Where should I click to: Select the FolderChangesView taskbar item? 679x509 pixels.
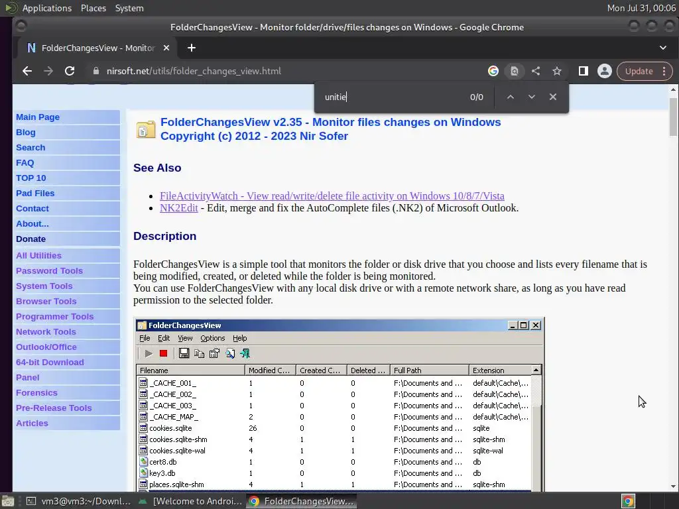(302, 501)
